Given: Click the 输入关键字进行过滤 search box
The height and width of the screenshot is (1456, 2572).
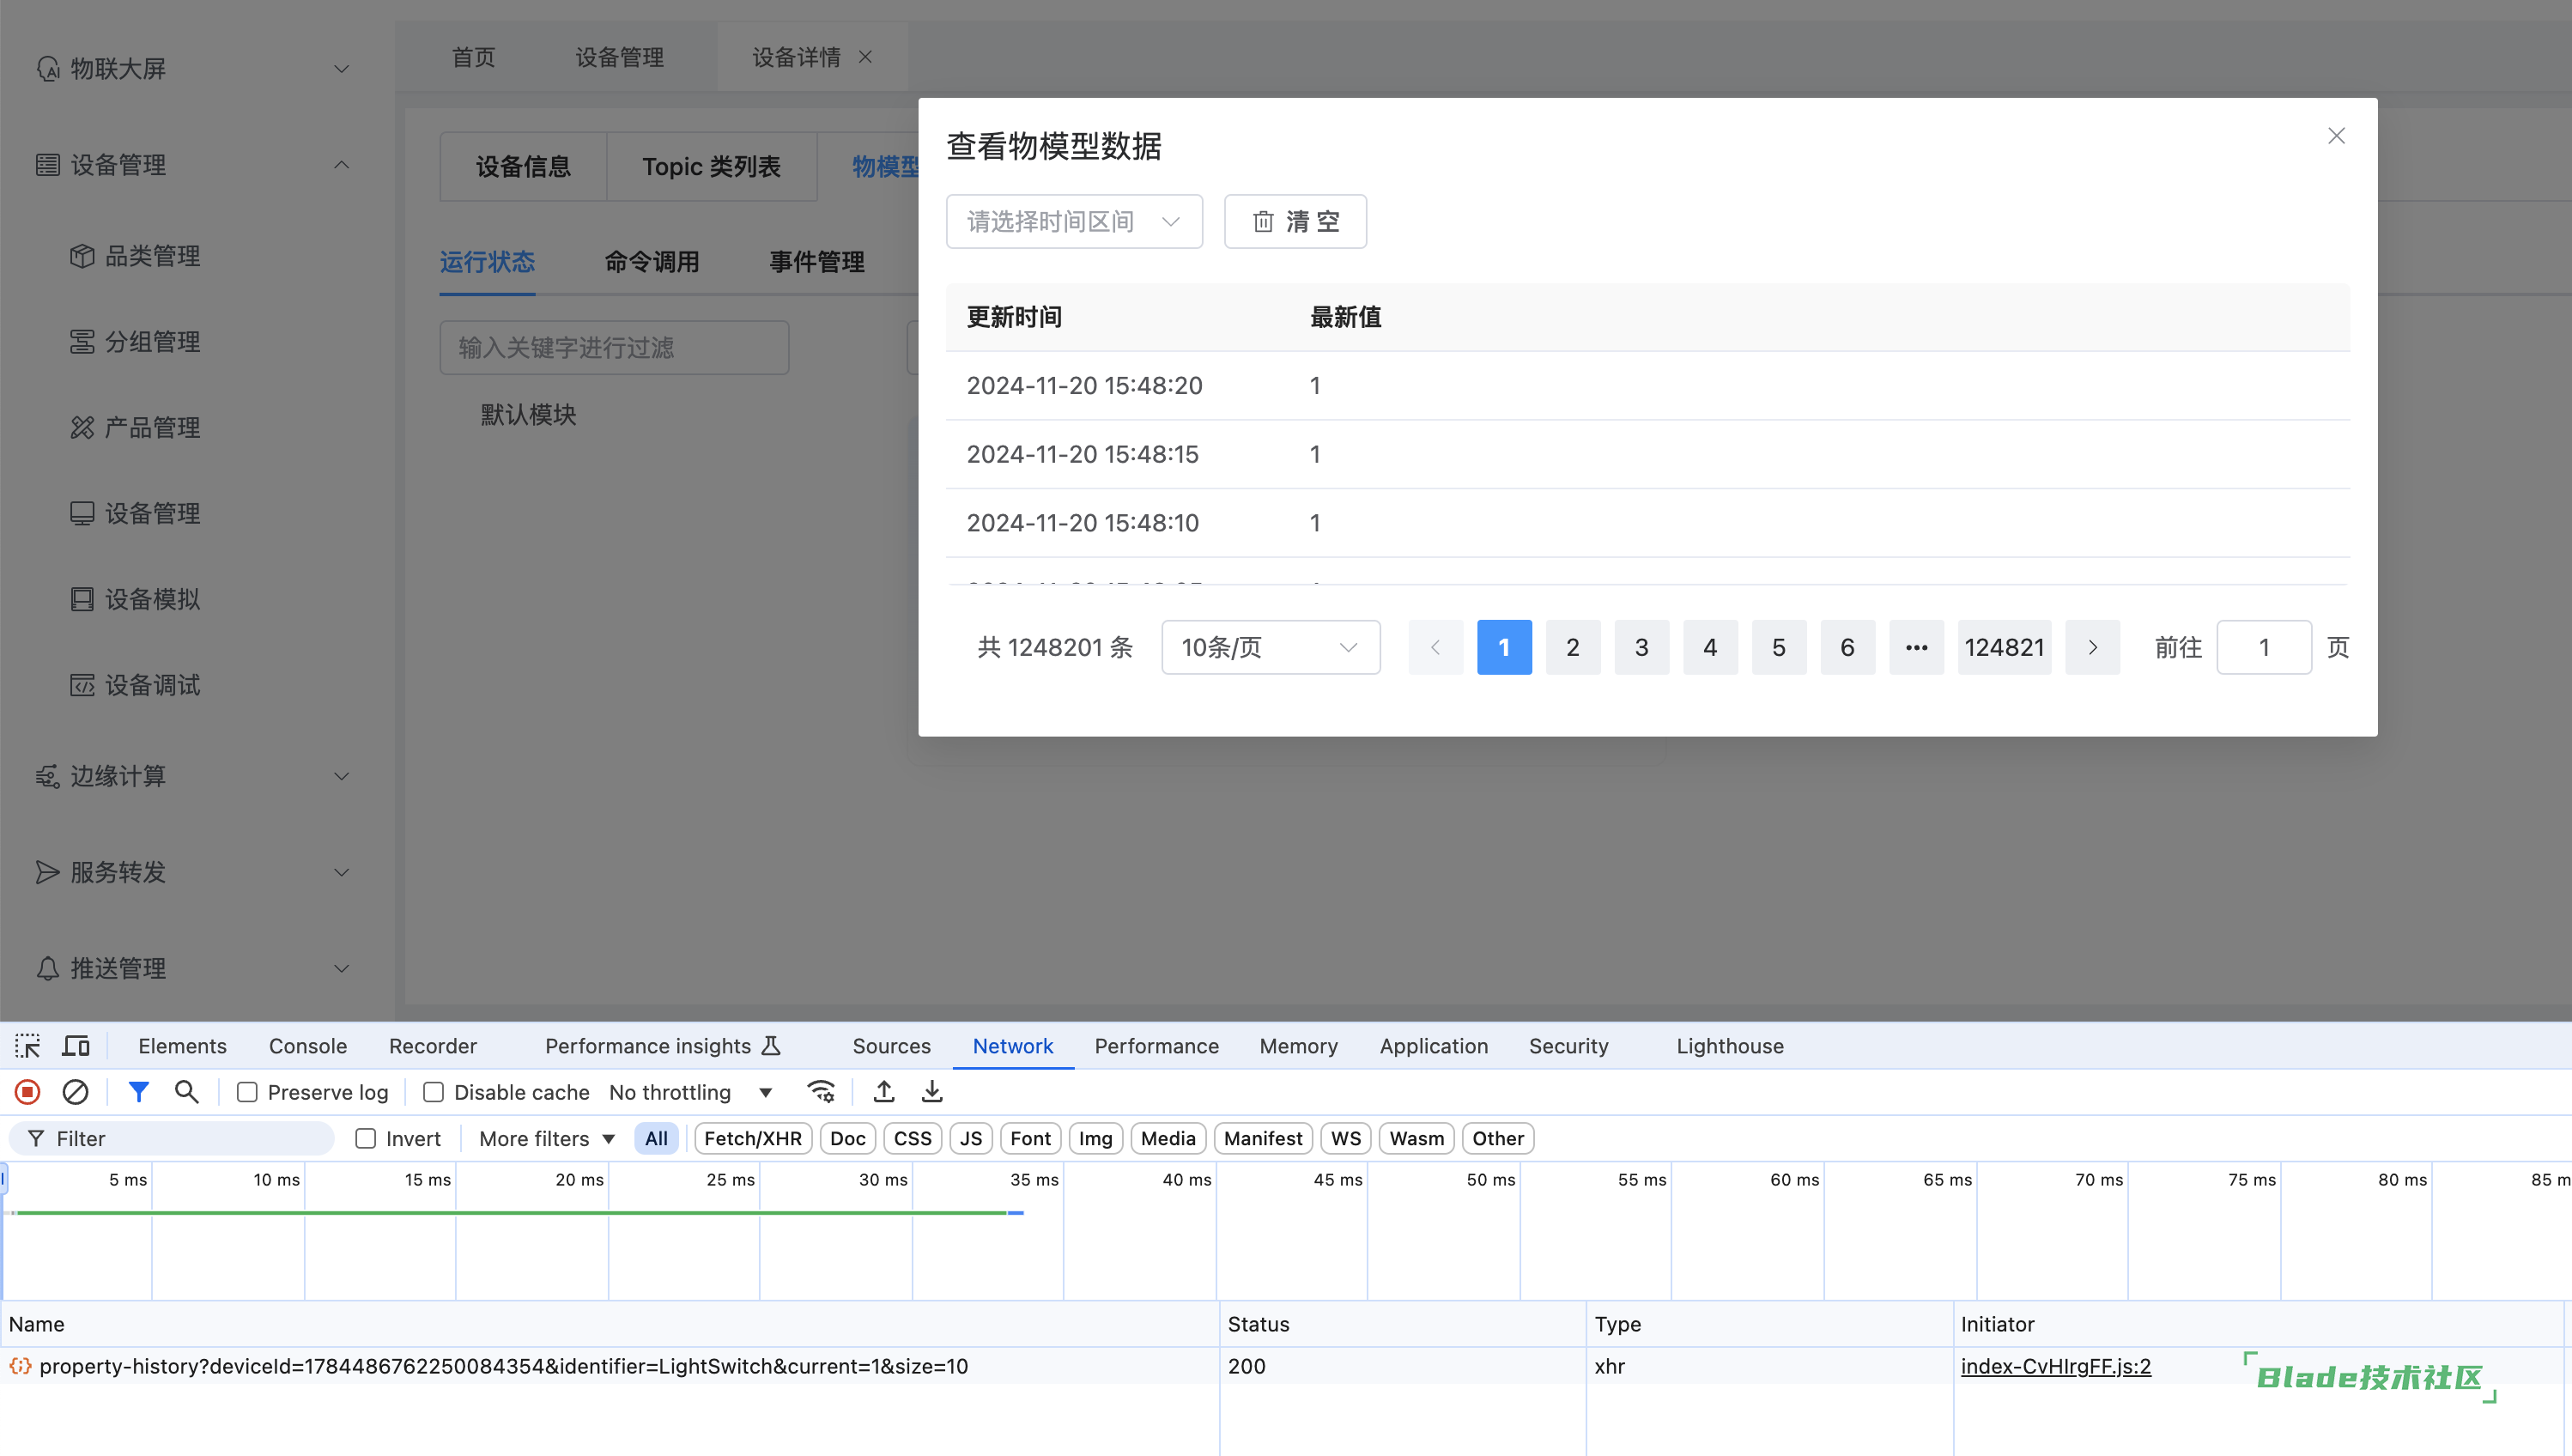Looking at the screenshot, I should coord(614,348).
